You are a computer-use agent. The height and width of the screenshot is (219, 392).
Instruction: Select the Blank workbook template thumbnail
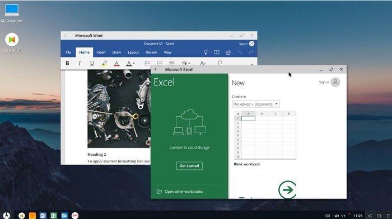click(x=265, y=135)
